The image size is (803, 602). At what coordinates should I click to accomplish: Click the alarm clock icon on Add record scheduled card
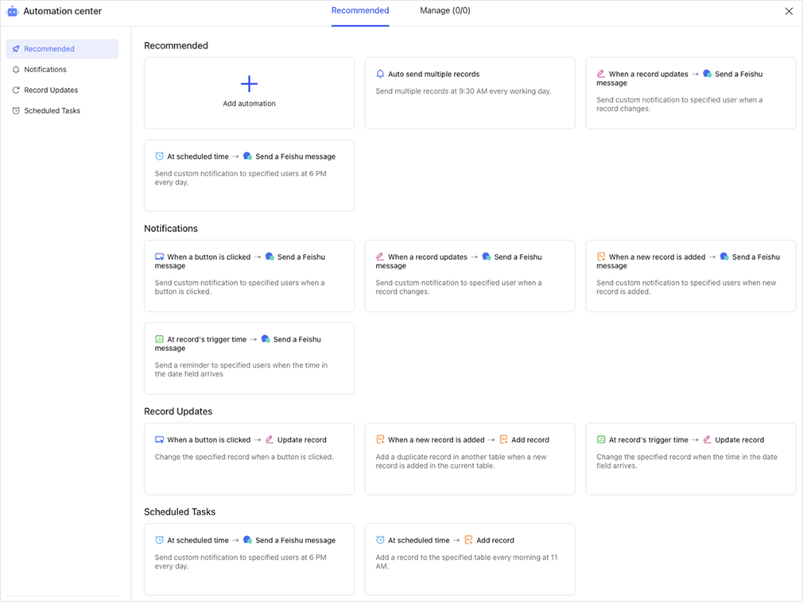coord(380,541)
